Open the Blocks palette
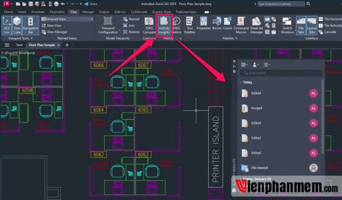Image resolution: width=342 pixels, height=200 pixels. pyautogui.click(x=217, y=24)
